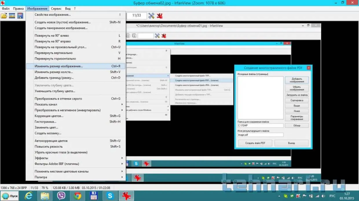Expand the Палитра submenu
359x201 pixels.
coord(76,177)
